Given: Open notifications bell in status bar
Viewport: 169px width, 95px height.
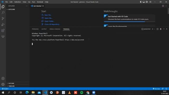Looking at the screenshot, I should 166,89.
